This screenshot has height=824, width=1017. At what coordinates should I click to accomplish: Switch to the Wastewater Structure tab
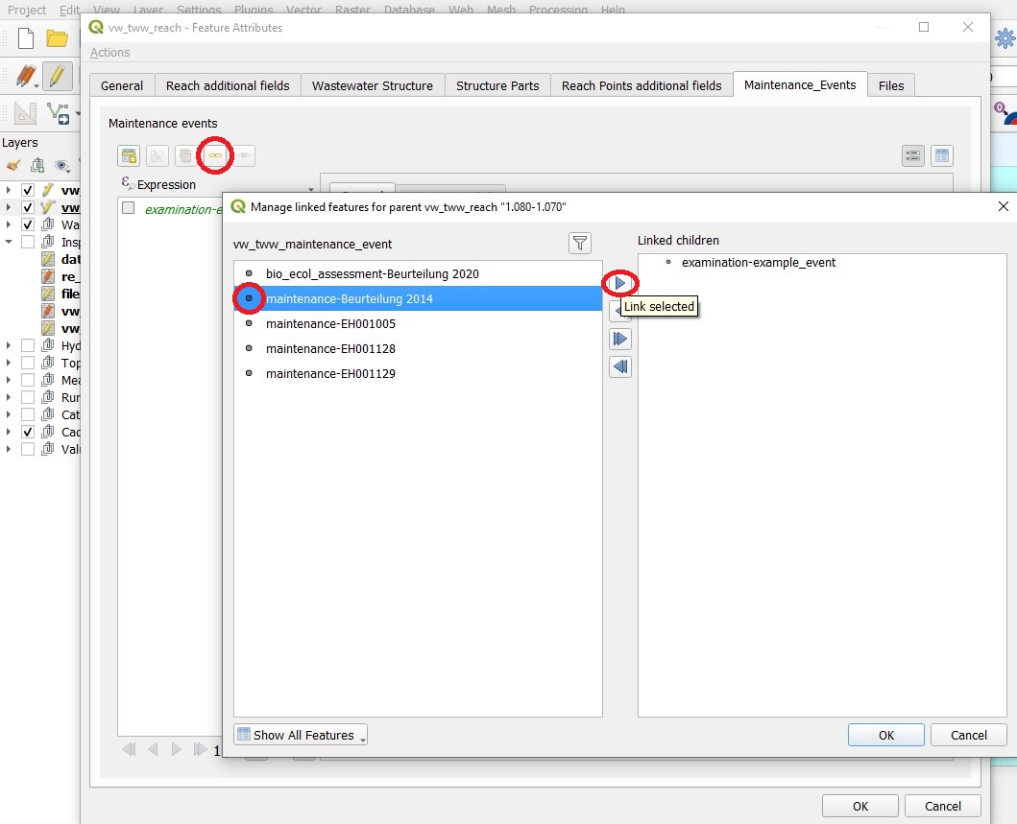tap(373, 85)
